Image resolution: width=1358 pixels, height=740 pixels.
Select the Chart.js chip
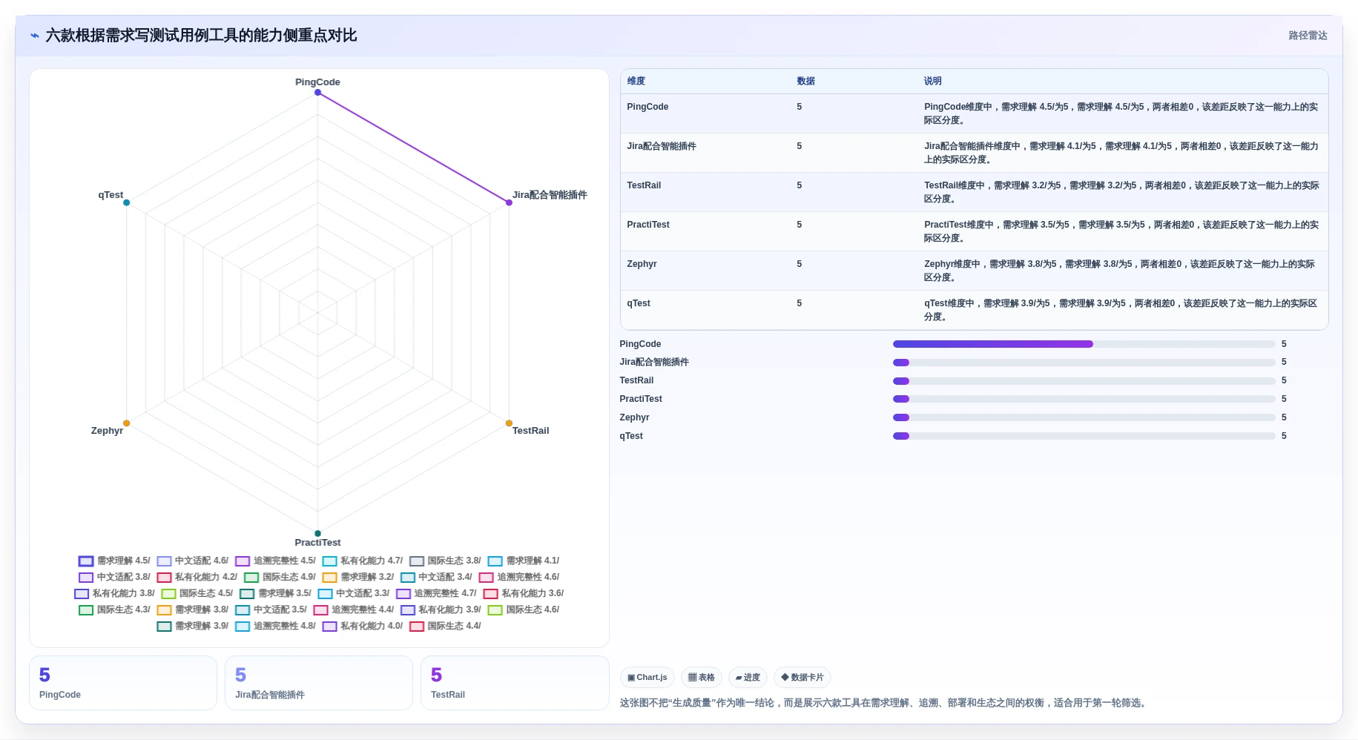click(x=647, y=678)
